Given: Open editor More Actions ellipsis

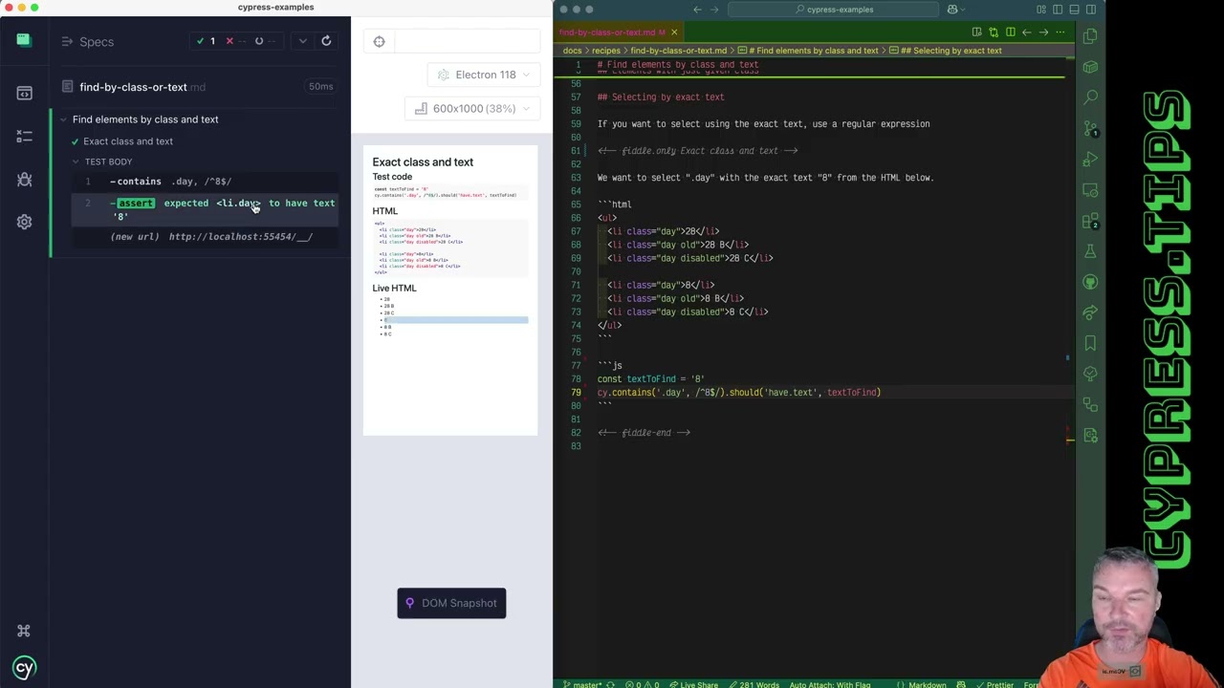Looking at the screenshot, I should (1060, 32).
